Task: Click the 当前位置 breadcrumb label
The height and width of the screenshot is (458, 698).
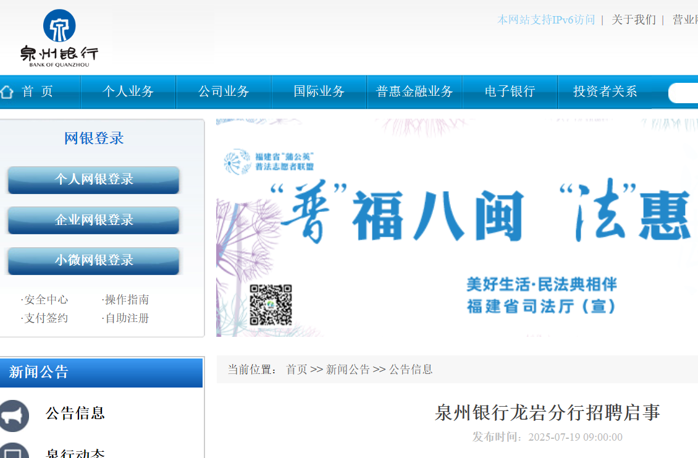Action: tap(253, 370)
